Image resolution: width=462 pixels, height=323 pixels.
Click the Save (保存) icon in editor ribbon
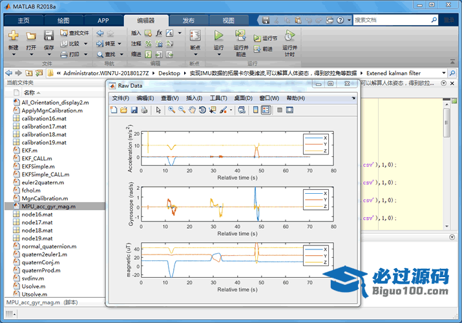point(49,36)
